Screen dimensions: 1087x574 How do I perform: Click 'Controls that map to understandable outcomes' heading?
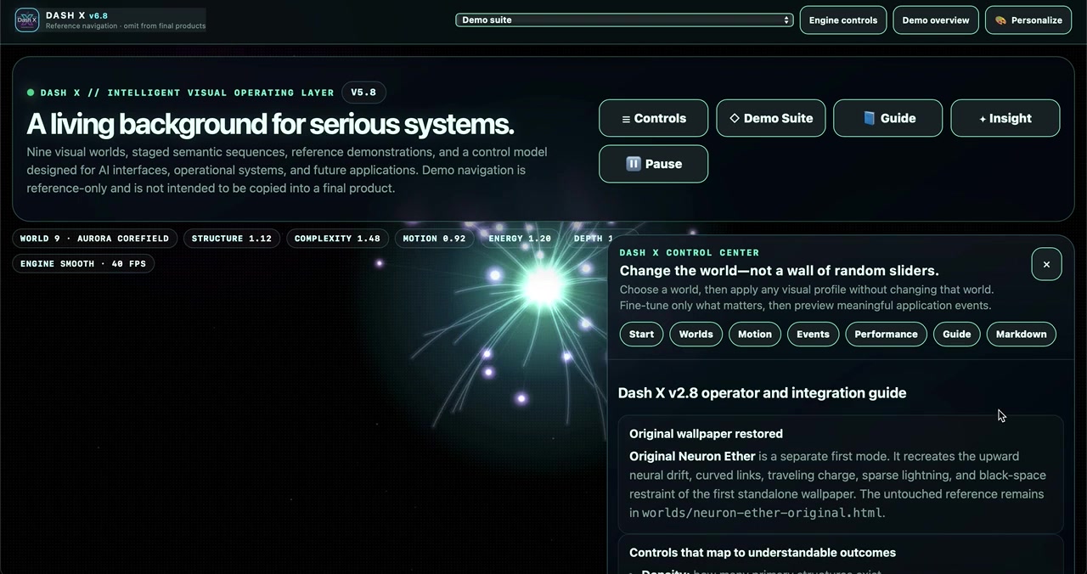click(x=763, y=553)
